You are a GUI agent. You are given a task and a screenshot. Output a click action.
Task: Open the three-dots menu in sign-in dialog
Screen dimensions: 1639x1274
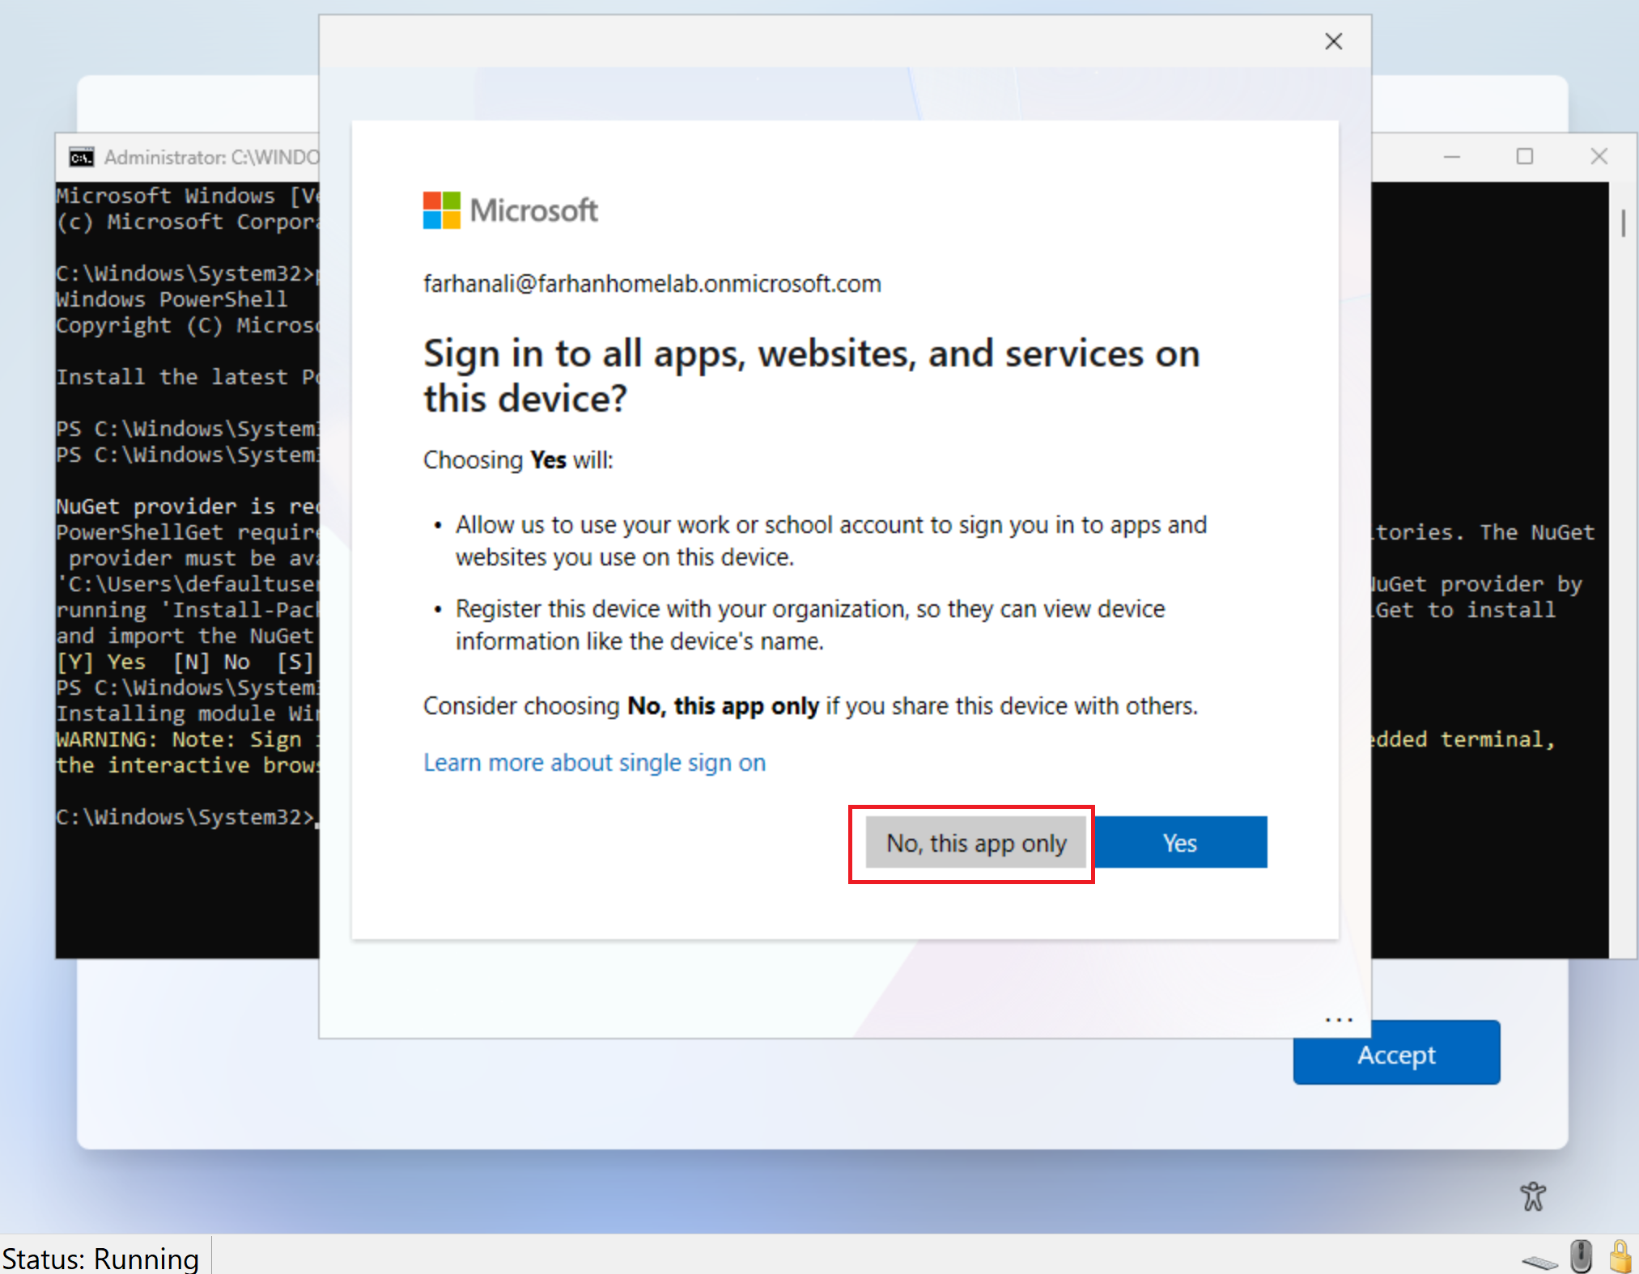[1339, 1020]
